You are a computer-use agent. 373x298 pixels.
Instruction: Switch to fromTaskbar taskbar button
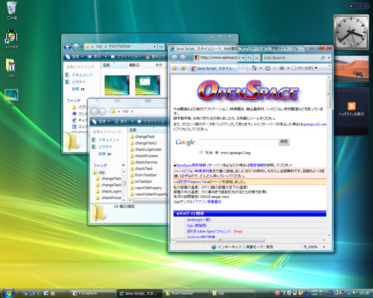tap(186, 294)
